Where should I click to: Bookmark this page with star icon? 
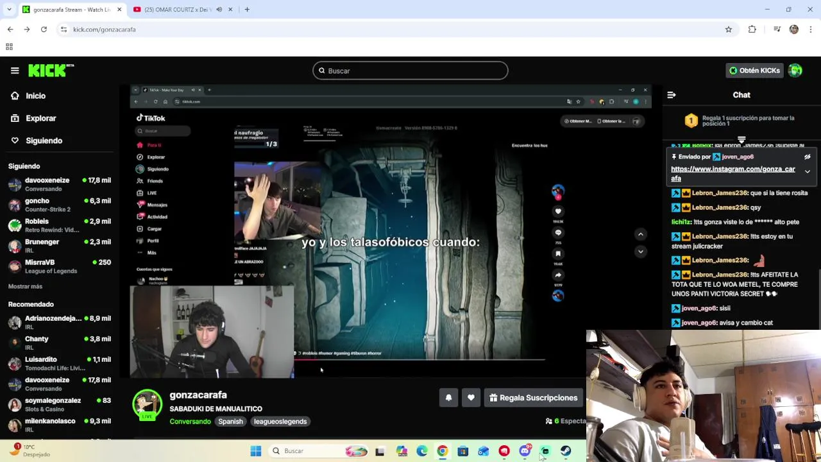point(729,30)
